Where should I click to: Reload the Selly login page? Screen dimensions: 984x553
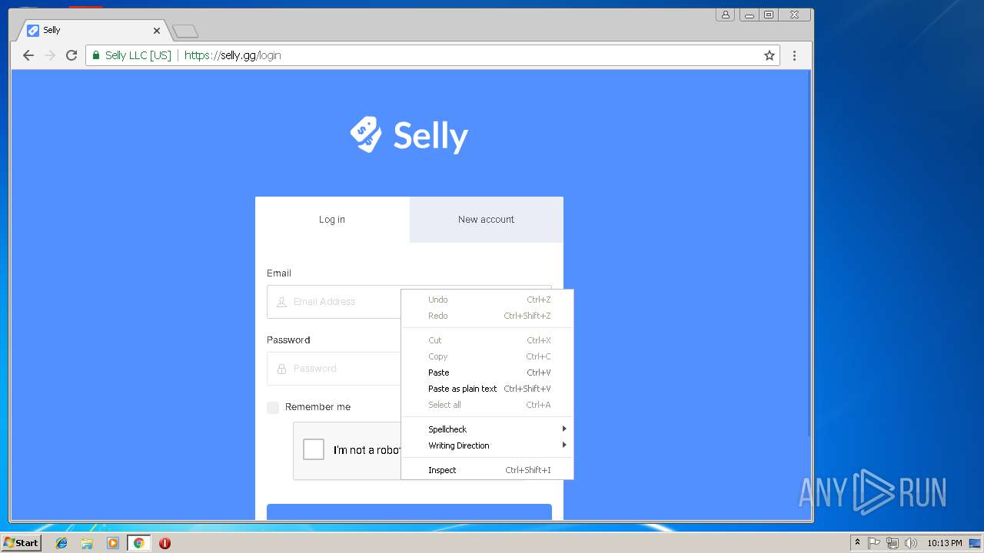[x=71, y=55]
